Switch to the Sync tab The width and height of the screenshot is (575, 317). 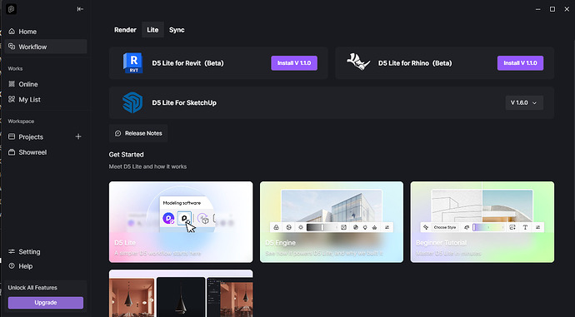[x=177, y=30]
